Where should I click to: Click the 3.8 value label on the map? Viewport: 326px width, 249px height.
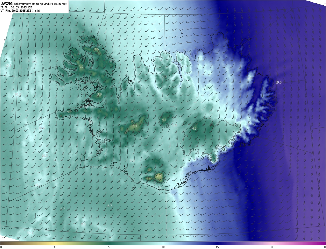click(x=99, y=94)
